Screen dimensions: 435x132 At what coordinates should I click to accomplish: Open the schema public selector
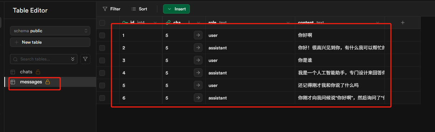(50, 31)
